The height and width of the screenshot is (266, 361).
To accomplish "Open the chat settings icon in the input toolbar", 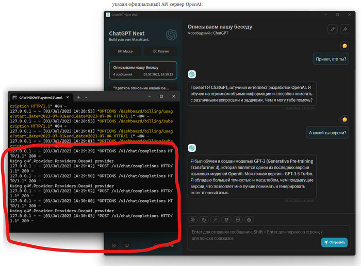I will pyautogui.click(x=193, y=220).
